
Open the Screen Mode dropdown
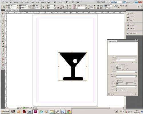73,2
